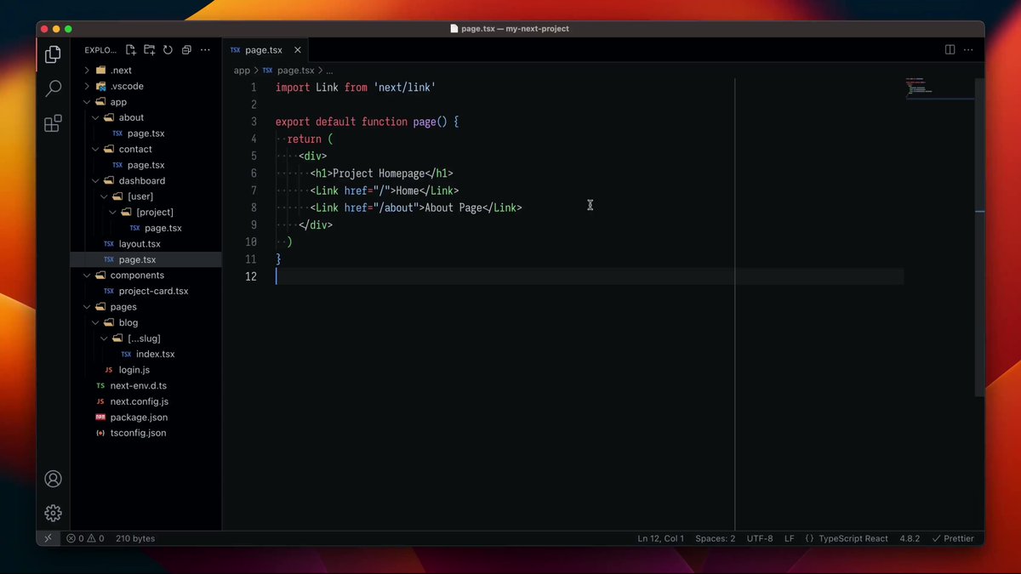Refresh the Explorer file tree
Screen dimensions: 1021x574
pos(168,50)
